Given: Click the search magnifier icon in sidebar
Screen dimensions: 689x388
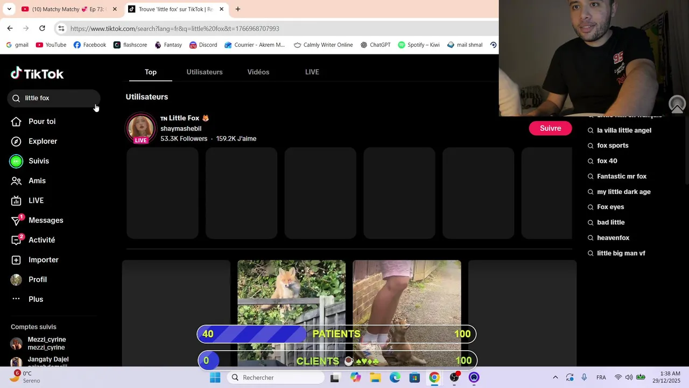Looking at the screenshot, I should (x=16, y=98).
